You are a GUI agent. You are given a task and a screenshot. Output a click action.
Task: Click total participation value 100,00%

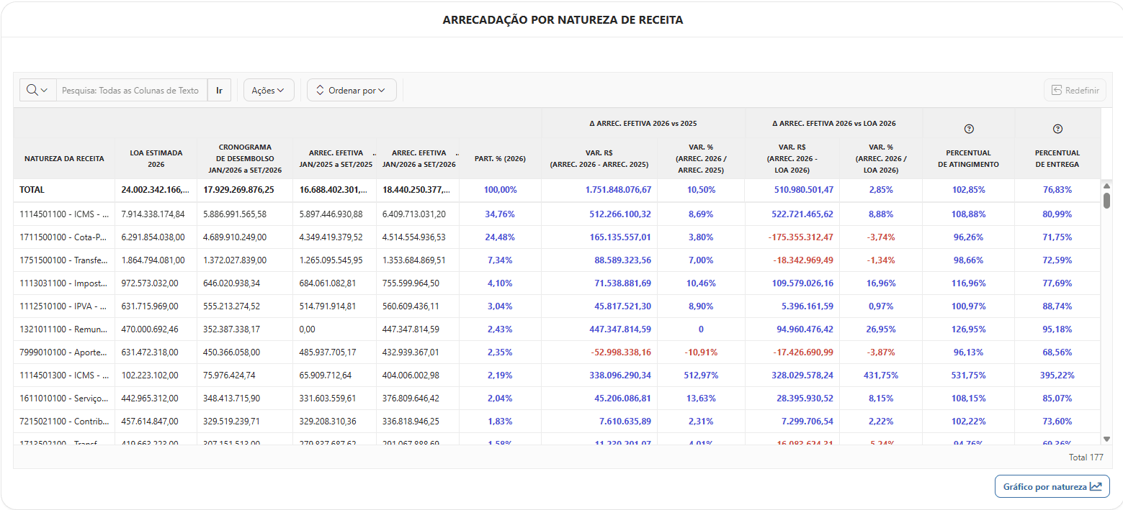click(x=500, y=190)
